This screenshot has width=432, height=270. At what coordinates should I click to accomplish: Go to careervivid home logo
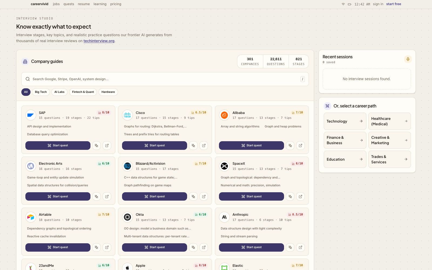[x=39, y=4]
